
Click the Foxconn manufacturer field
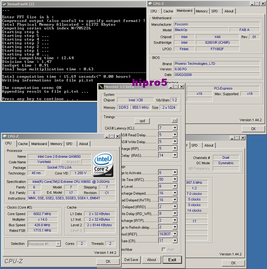[x=217, y=24]
